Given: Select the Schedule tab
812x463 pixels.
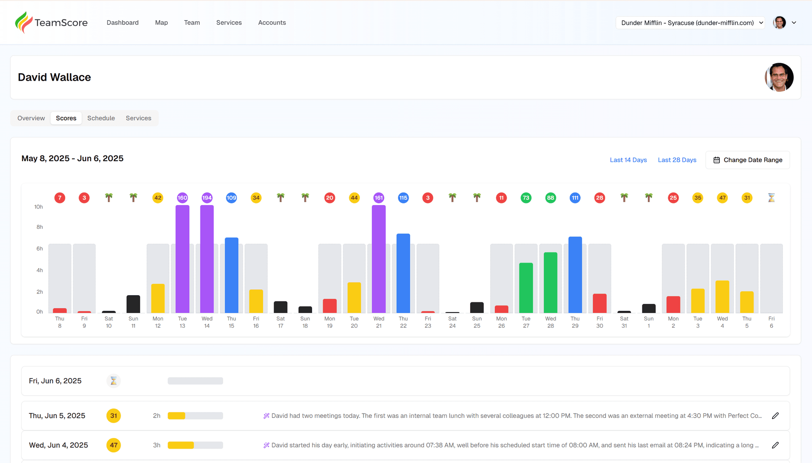Looking at the screenshot, I should 101,118.
